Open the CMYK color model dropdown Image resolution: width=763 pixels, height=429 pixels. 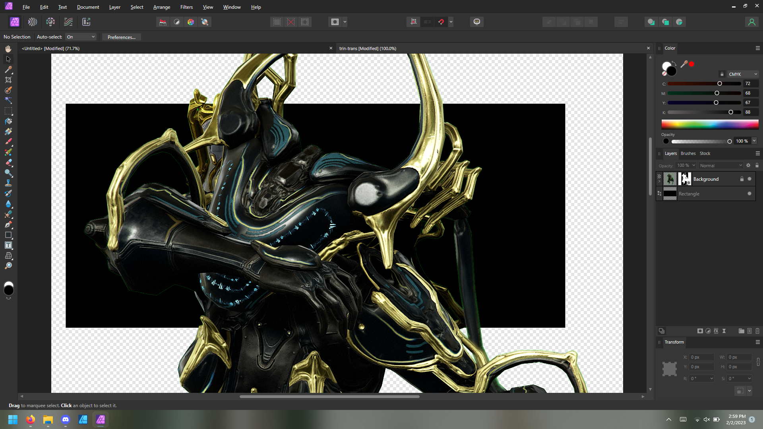tap(743, 74)
